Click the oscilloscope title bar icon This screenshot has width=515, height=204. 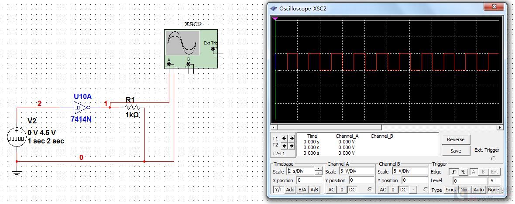(273, 8)
